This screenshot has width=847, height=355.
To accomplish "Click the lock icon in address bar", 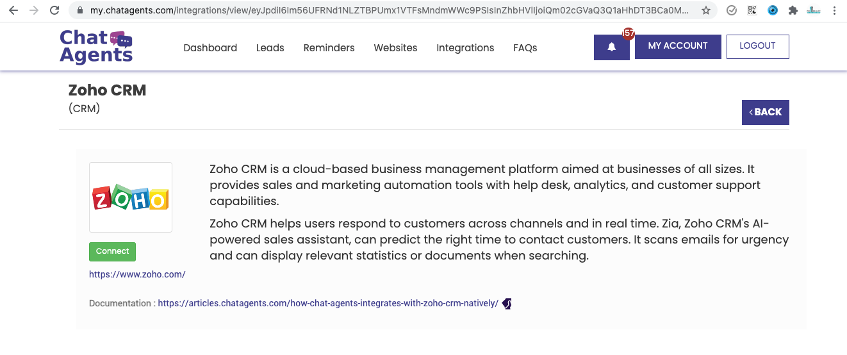I will (x=80, y=11).
